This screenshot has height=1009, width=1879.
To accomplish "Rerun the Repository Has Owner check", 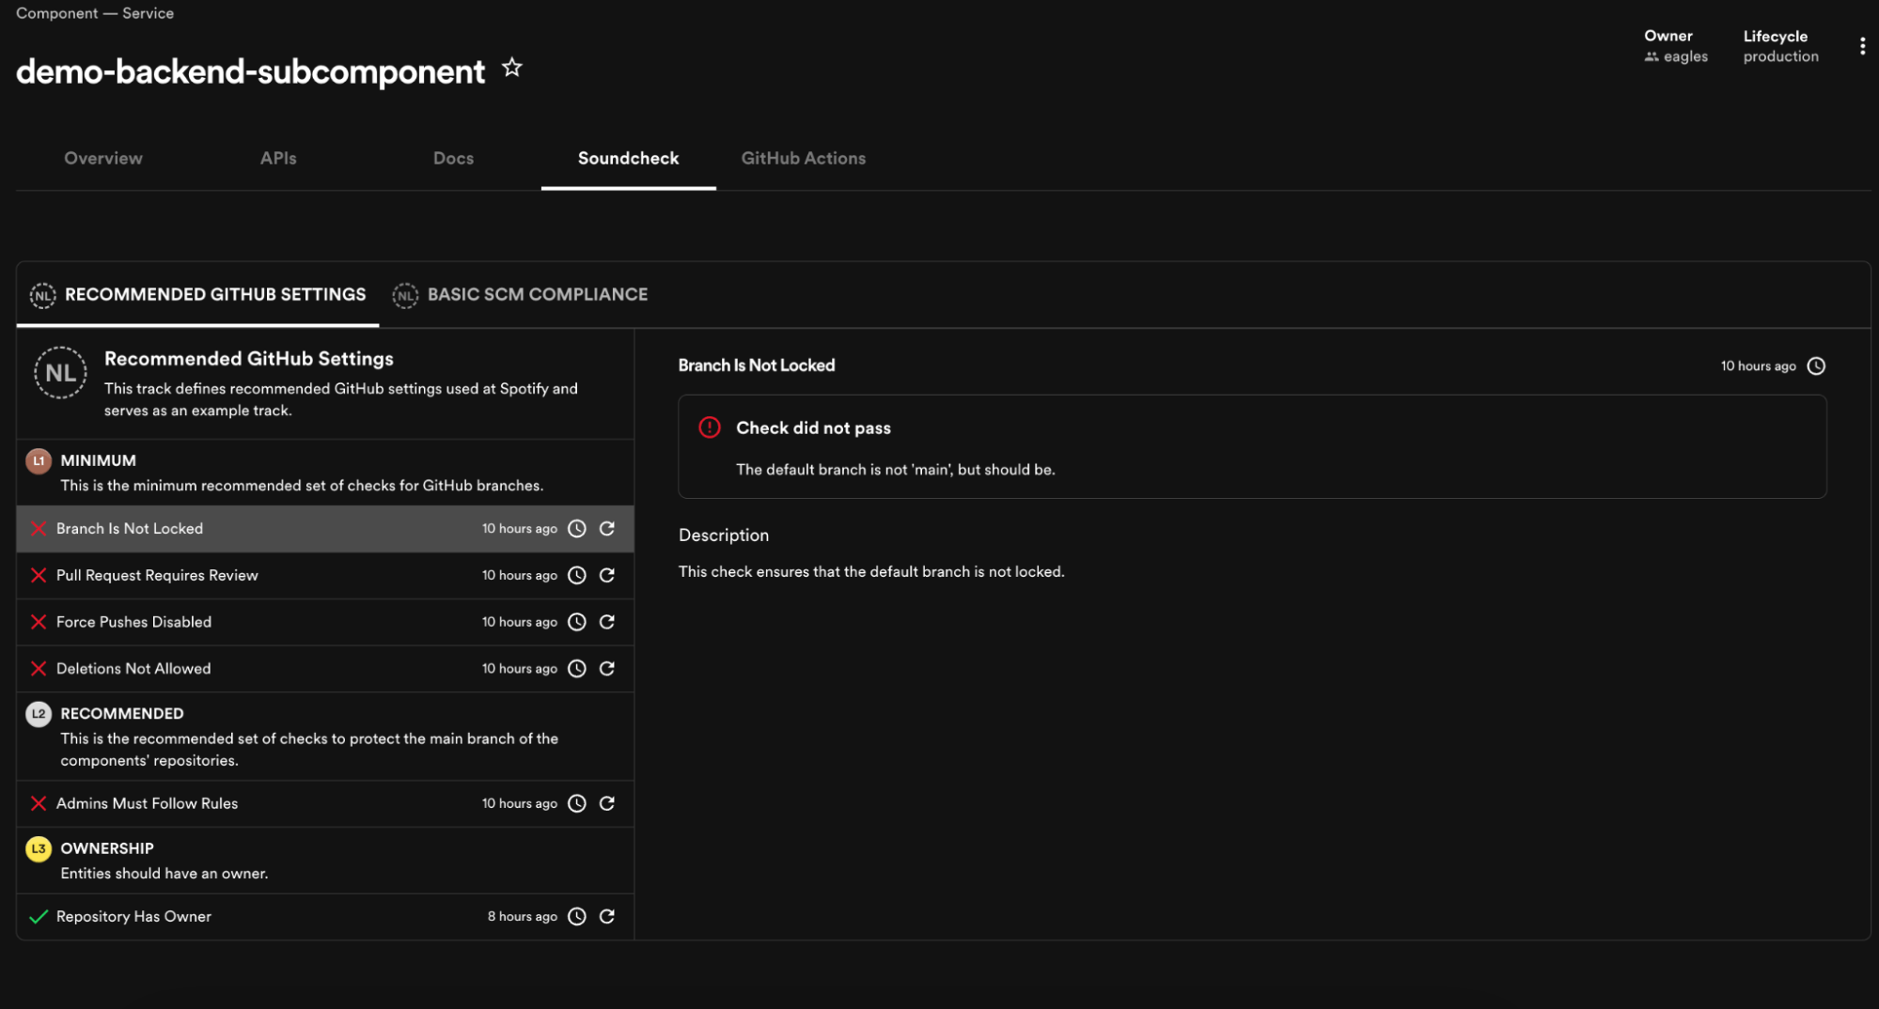I will point(607,916).
